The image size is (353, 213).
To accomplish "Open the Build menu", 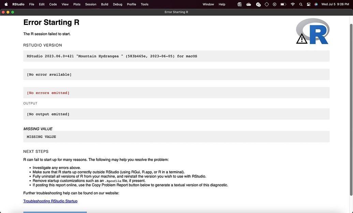I will click(x=104, y=4).
